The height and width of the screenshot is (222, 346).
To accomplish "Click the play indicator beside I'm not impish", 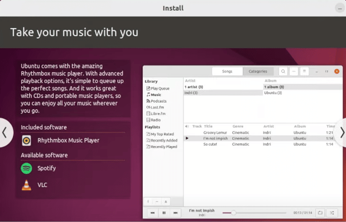I will click(x=187, y=138).
